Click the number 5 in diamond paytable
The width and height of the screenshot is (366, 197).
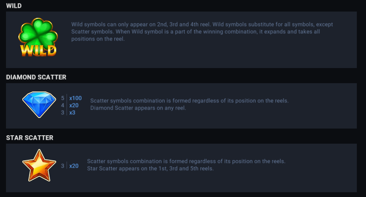[63, 98]
